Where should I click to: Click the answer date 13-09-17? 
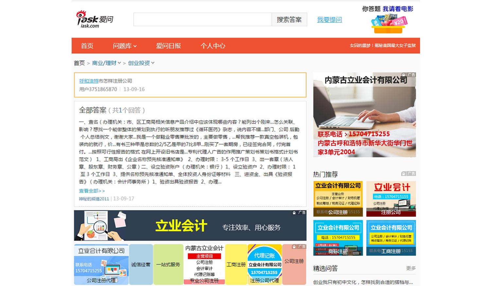click(x=124, y=199)
